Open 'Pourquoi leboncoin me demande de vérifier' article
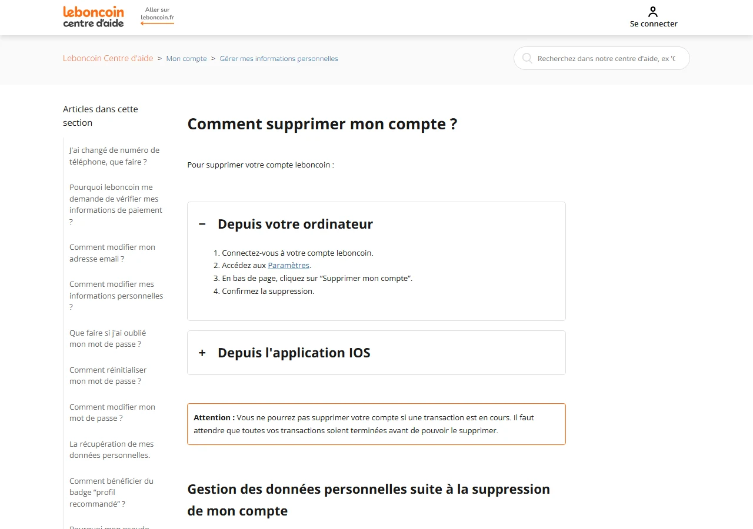This screenshot has width=753, height=529. pos(116,205)
